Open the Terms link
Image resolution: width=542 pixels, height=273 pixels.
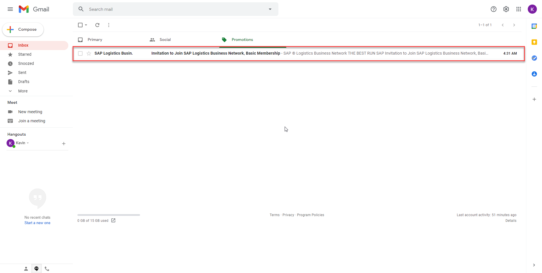[x=275, y=215]
